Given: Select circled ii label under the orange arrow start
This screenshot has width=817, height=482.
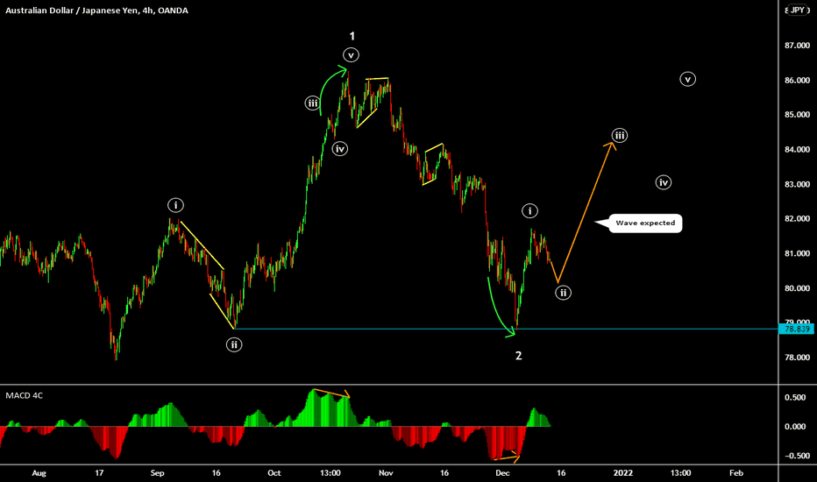Looking at the screenshot, I should 564,293.
